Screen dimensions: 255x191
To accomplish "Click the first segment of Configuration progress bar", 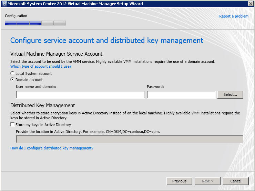I will click(11, 23).
